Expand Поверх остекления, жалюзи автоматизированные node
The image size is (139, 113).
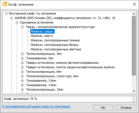tap(22, 63)
